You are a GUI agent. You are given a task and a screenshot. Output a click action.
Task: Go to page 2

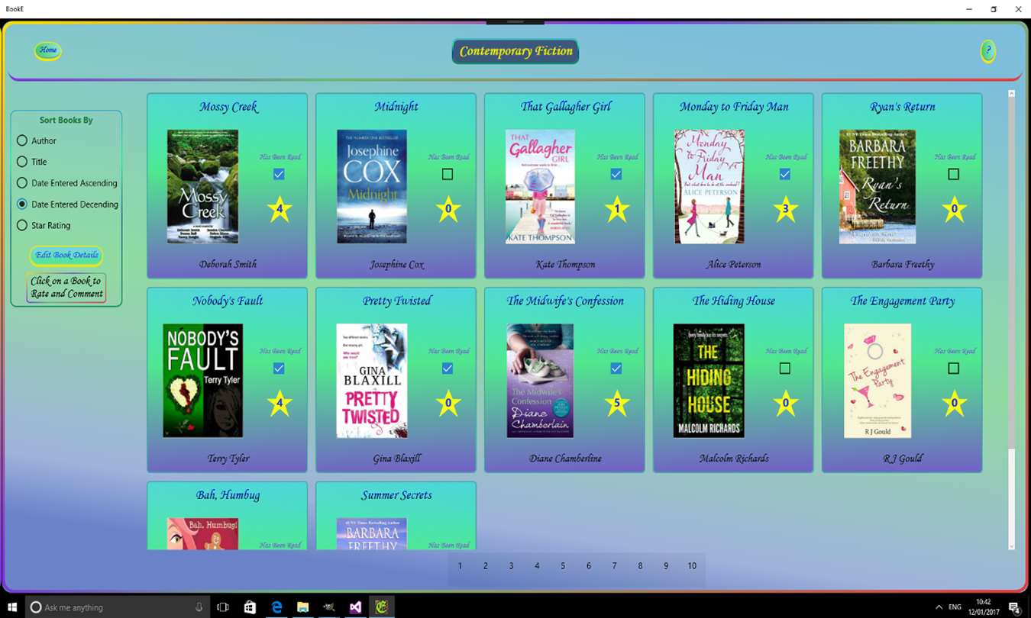(x=486, y=566)
